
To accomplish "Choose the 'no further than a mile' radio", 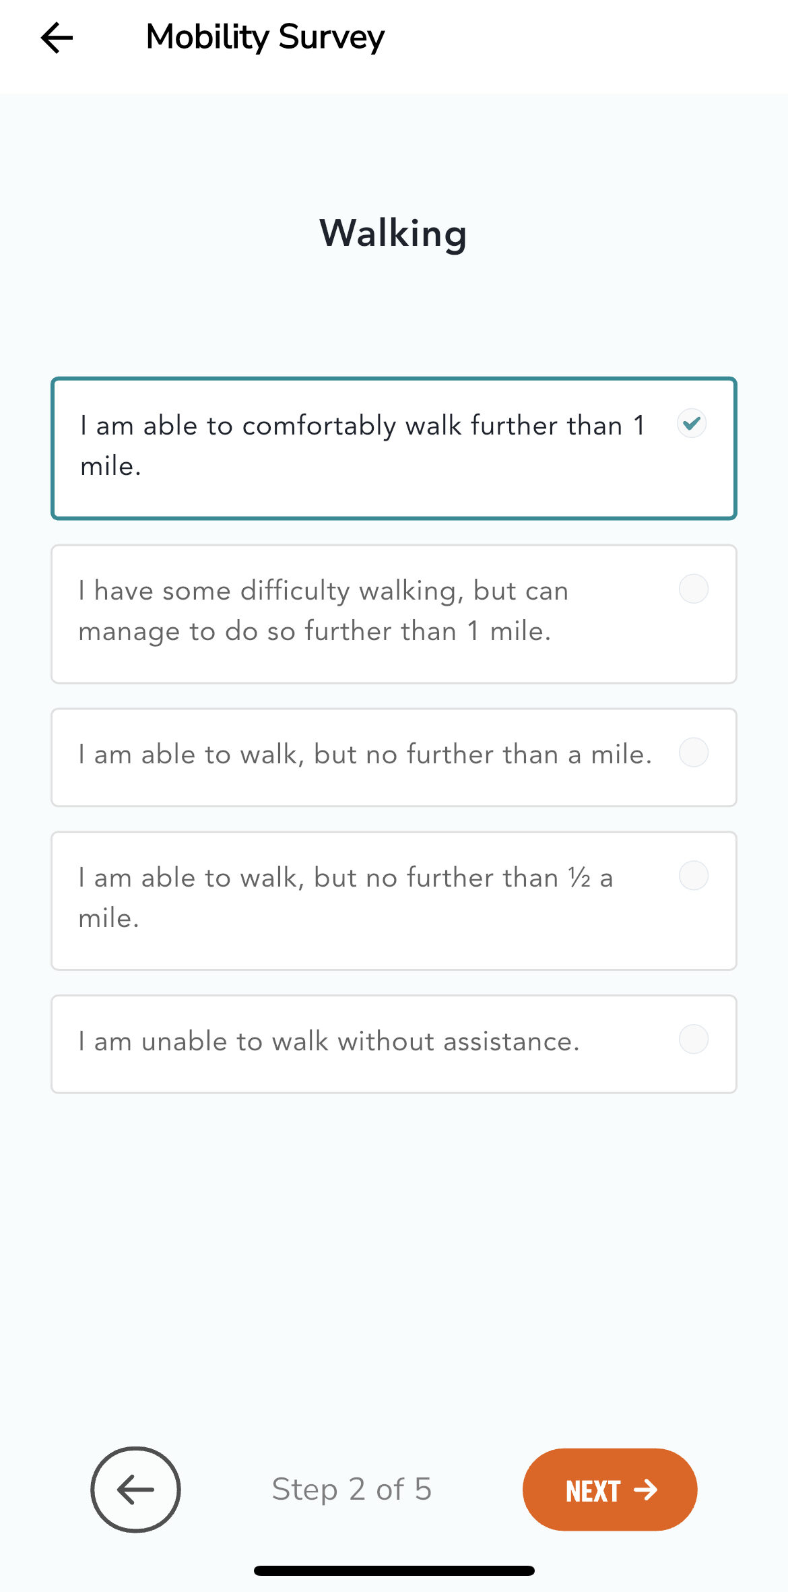I will tap(693, 753).
